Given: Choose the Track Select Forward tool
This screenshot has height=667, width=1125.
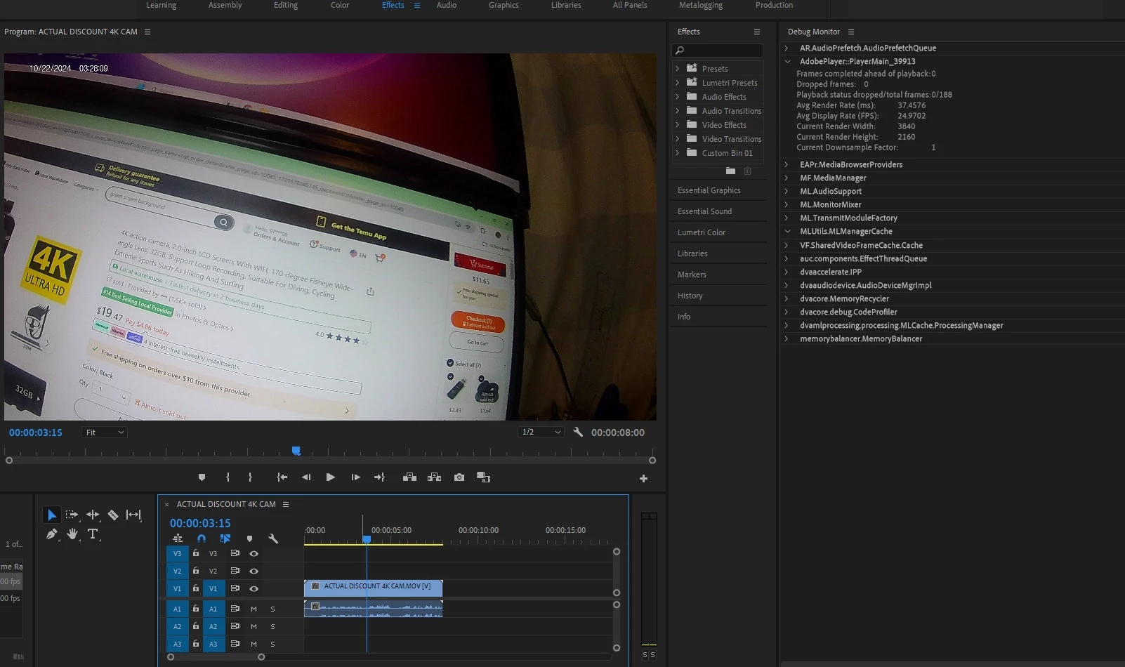Looking at the screenshot, I should click(72, 515).
